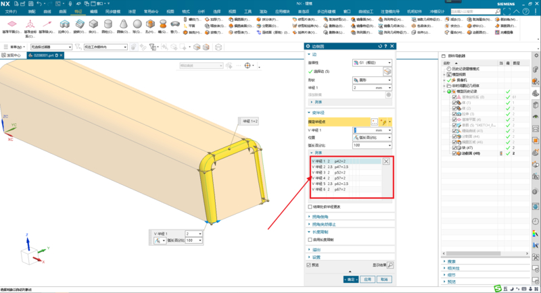Expand the Settings (设置) section
Screen dimensions: 541x293
tap(316, 257)
